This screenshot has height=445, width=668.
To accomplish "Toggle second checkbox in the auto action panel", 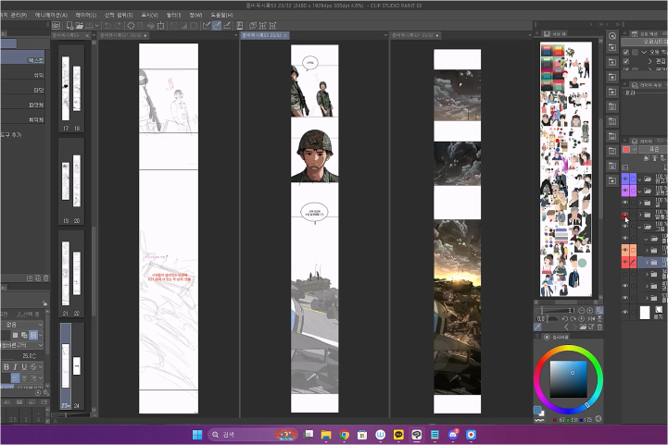I will tap(625, 61).
